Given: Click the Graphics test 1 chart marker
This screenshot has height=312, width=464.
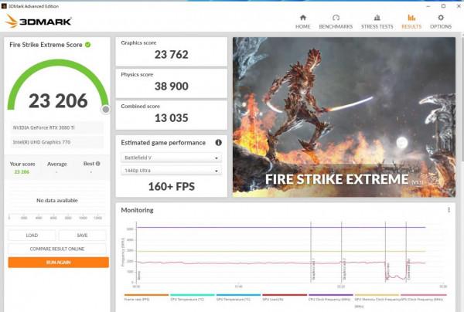Looking at the screenshot, I should (313, 270).
